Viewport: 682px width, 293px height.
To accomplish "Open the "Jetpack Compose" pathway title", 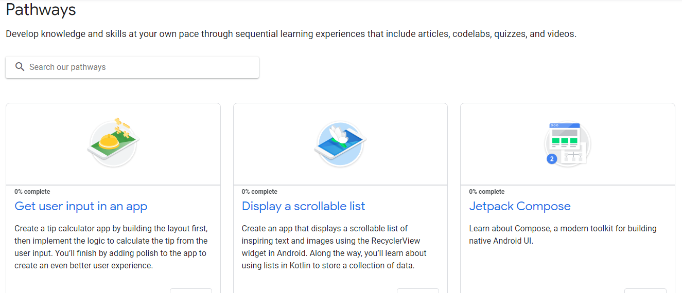I will (519, 206).
